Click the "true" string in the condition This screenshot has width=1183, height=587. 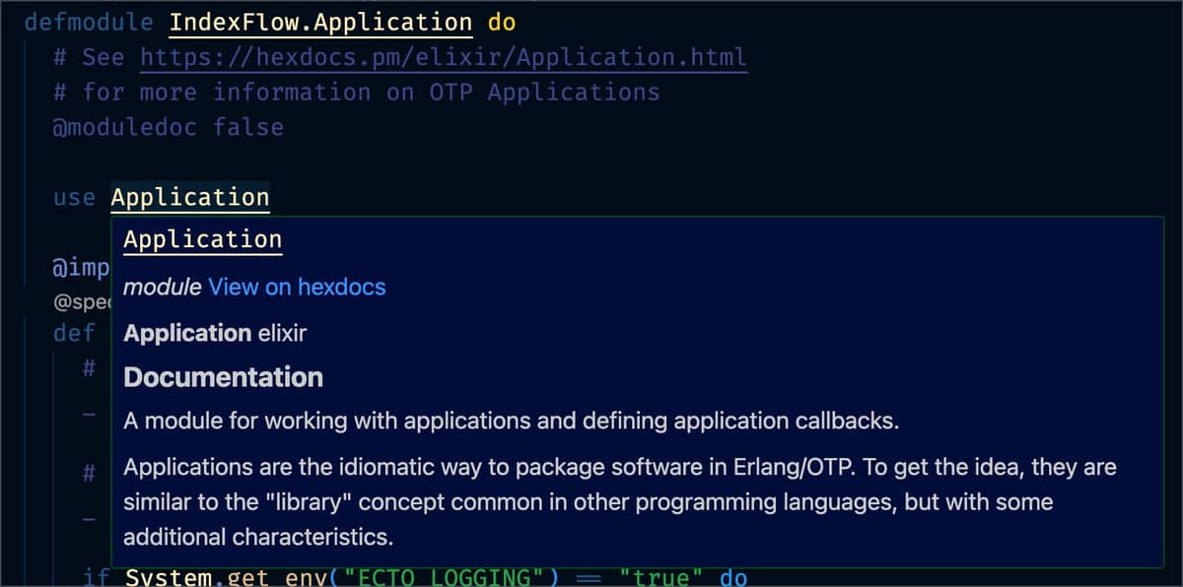pyautogui.click(x=660, y=576)
